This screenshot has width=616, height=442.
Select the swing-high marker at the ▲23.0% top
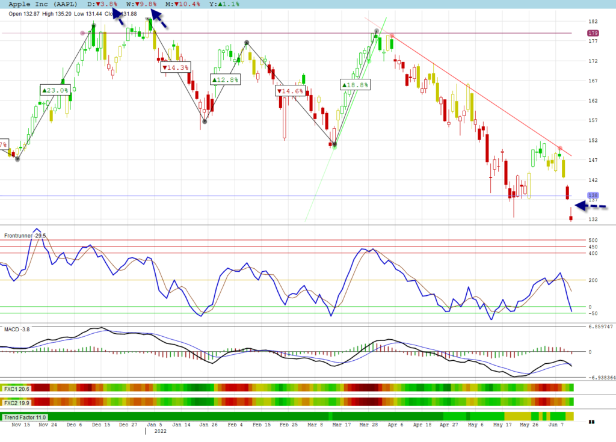pyautogui.click(x=94, y=25)
